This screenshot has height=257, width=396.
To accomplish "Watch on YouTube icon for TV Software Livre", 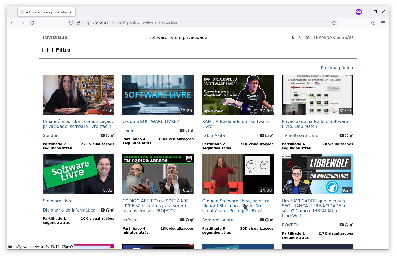I will tap(341, 135).
